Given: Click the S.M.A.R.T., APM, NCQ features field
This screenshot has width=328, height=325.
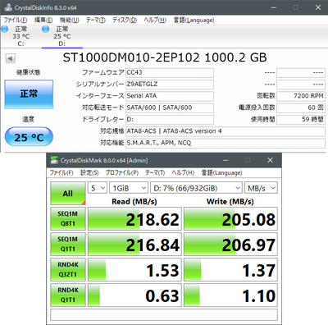Looking at the screenshot, I should pos(225,144).
